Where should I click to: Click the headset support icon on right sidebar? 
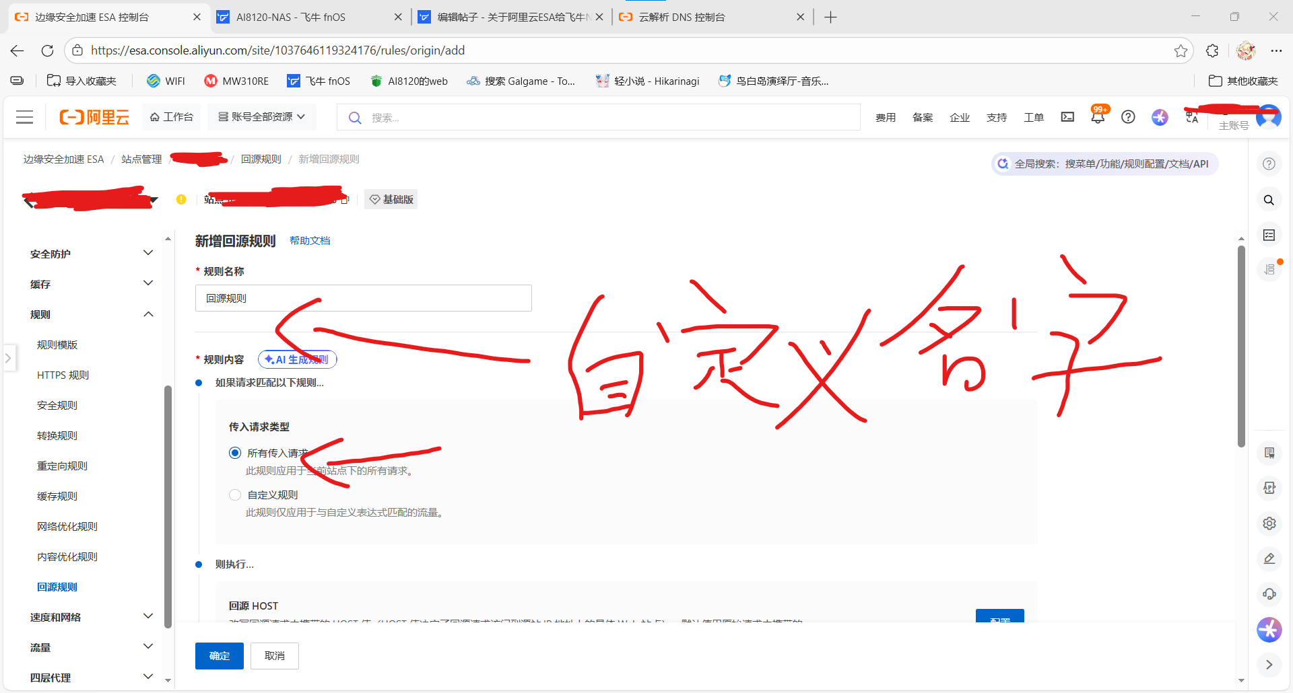(1269, 594)
